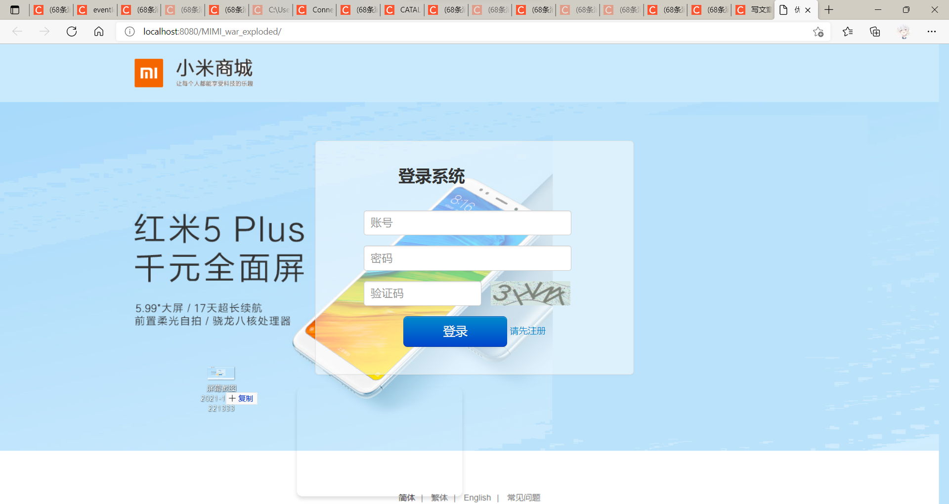Open Edge Collections
Screen dimensions: 949x504
pos(874,31)
